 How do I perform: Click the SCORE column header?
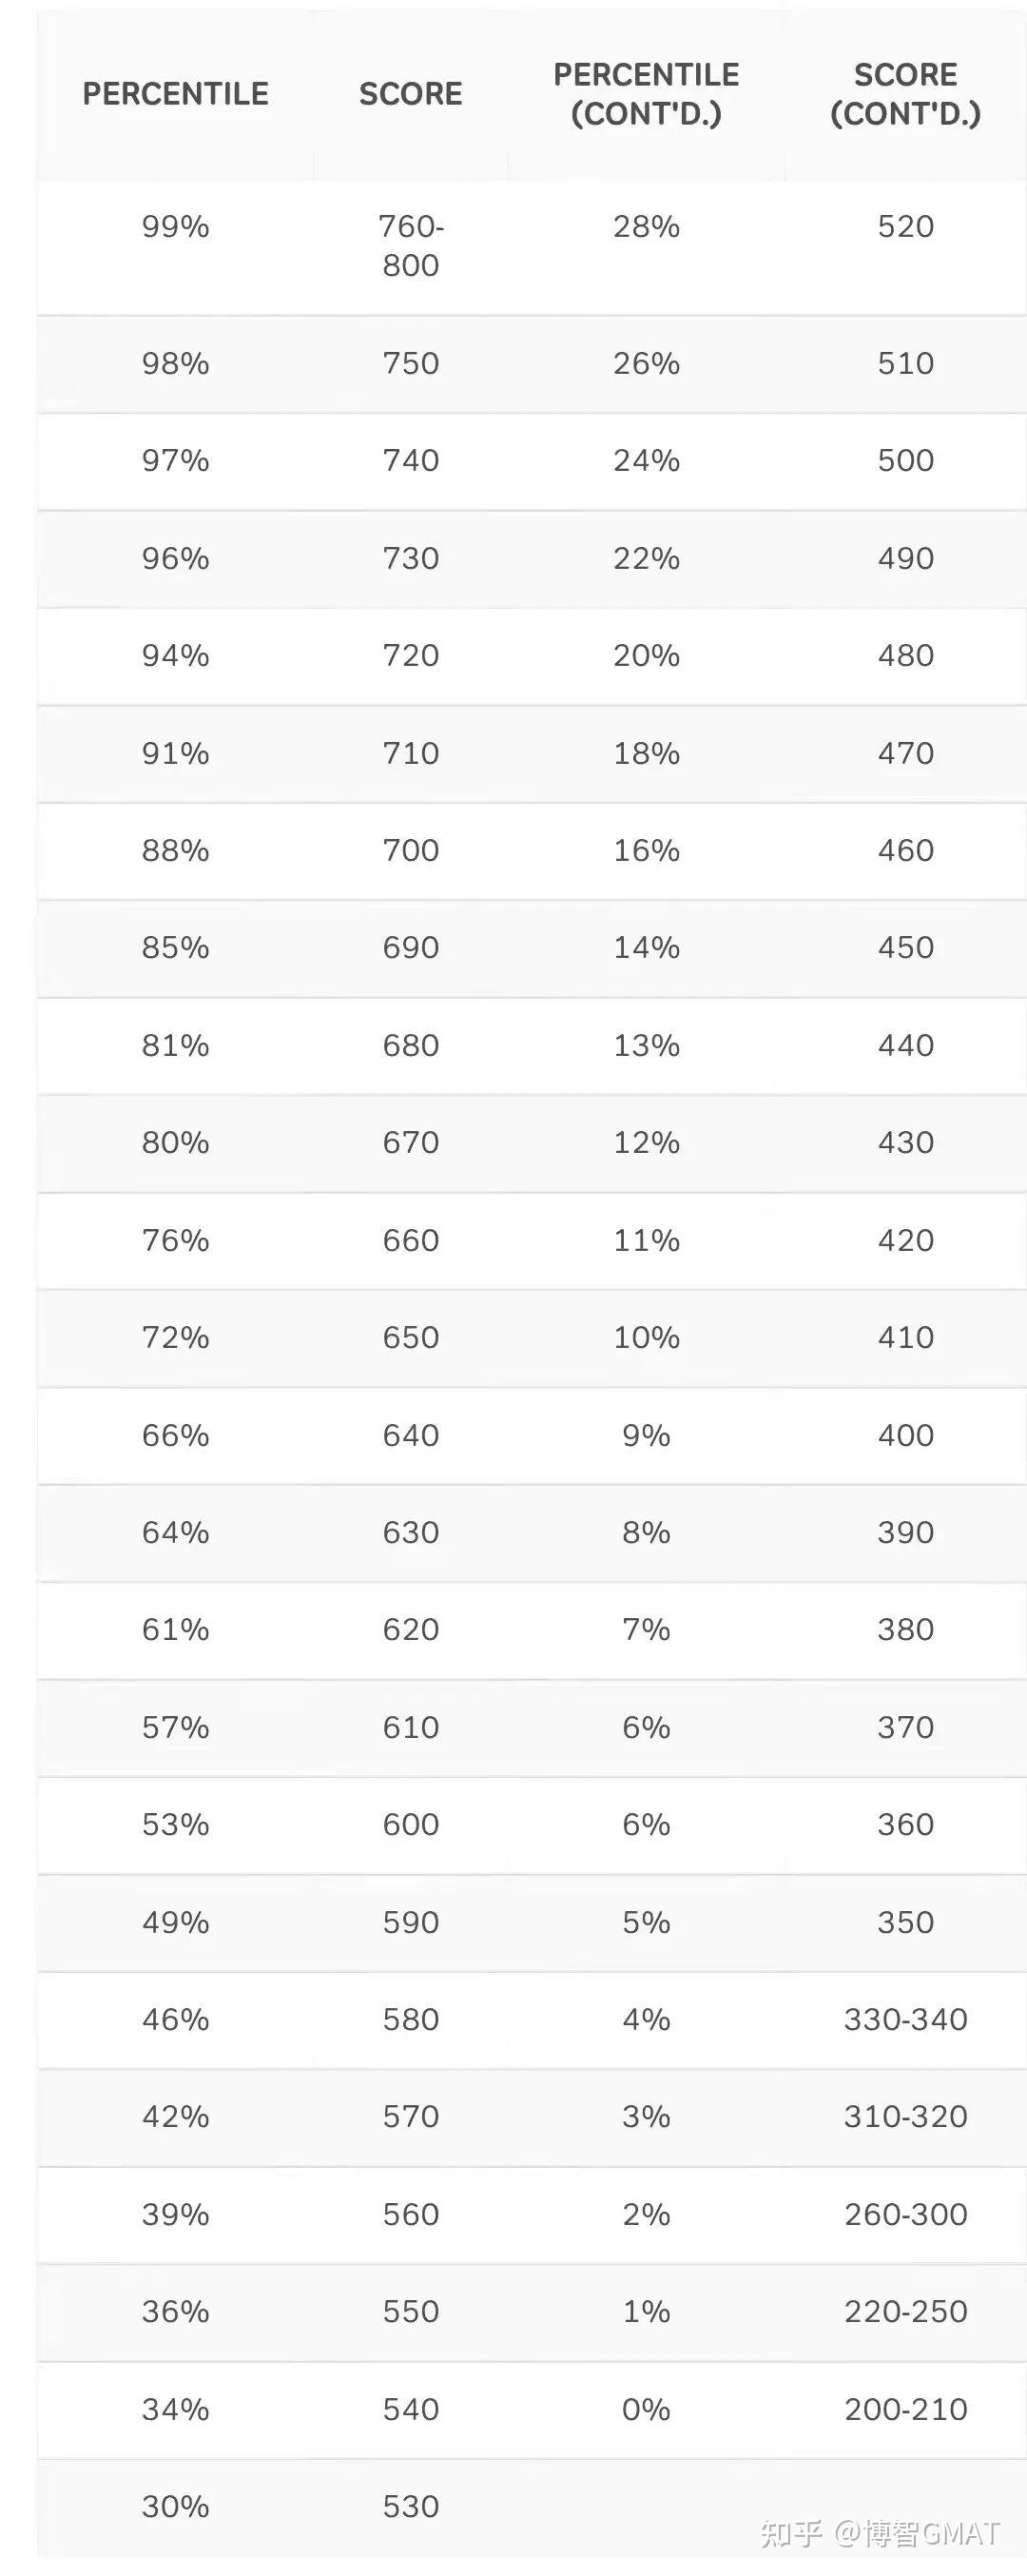(x=410, y=94)
